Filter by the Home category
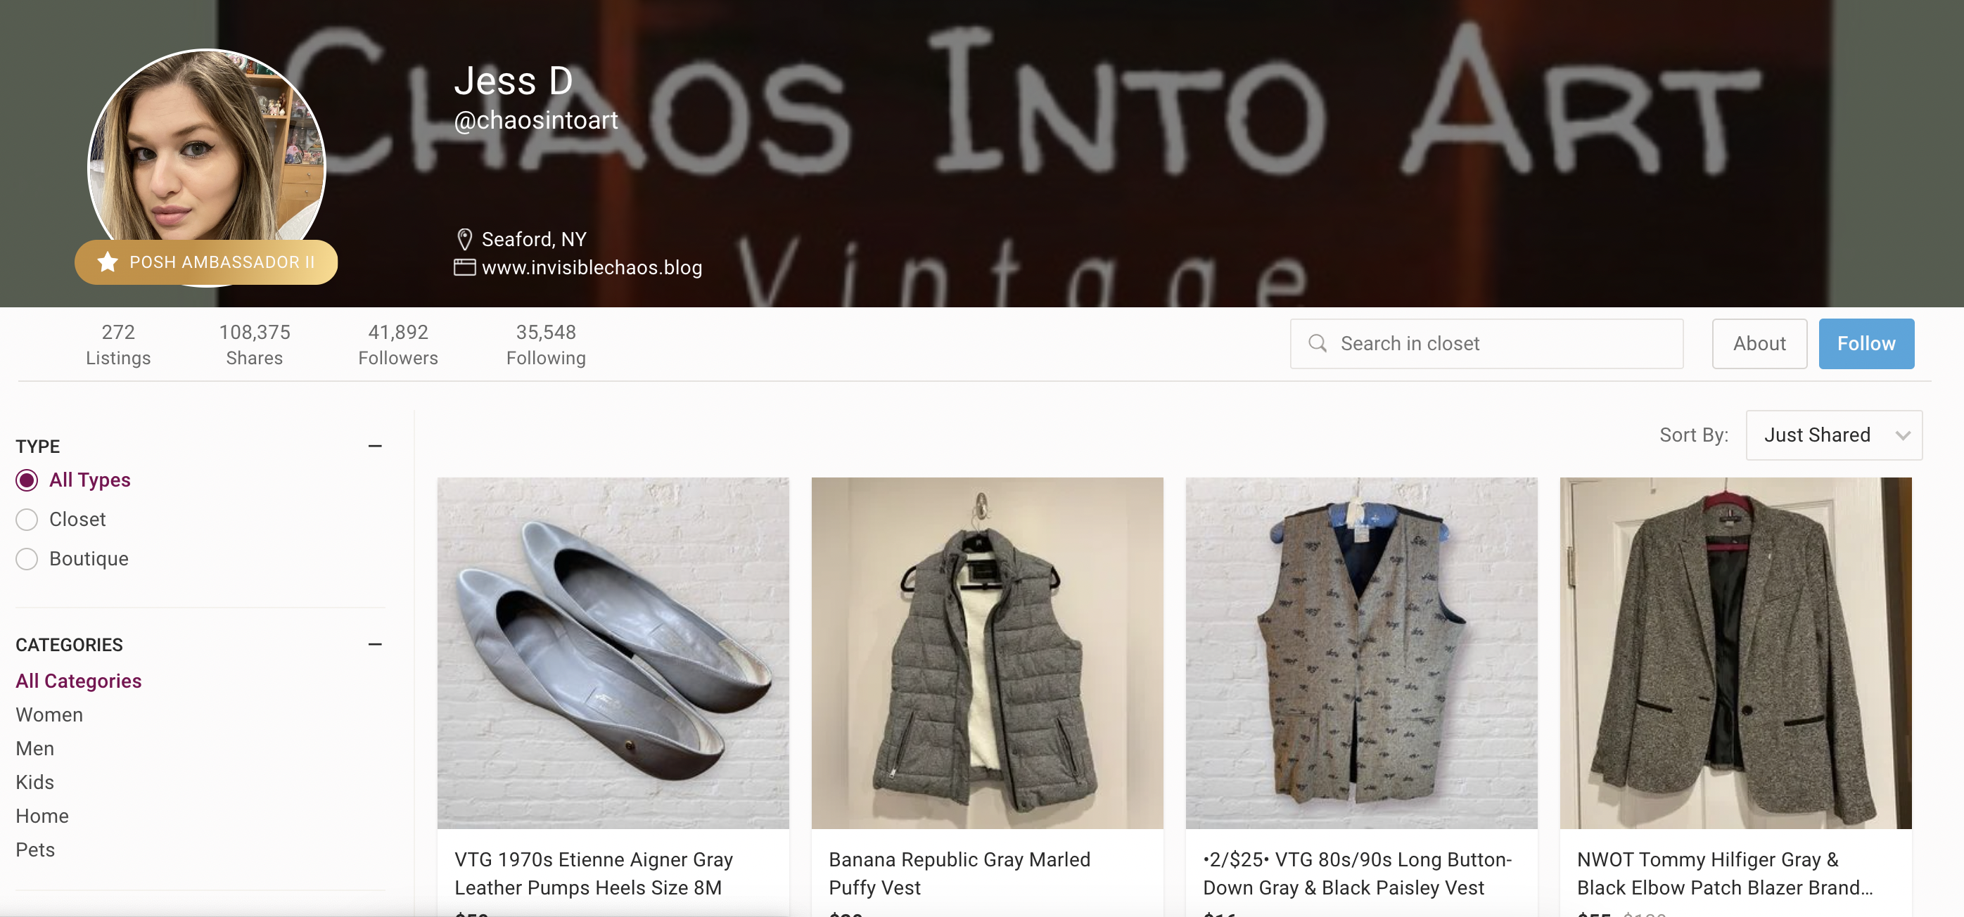Image resolution: width=1964 pixels, height=917 pixels. [x=42, y=816]
